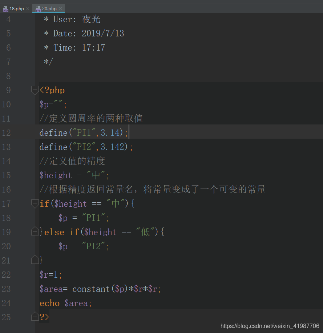Click the $height = "中" assignment
The width and height of the screenshot is (323, 333).
74,175
